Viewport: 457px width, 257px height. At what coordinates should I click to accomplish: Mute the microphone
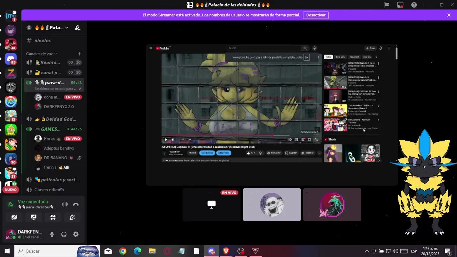(x=52, y=235)
